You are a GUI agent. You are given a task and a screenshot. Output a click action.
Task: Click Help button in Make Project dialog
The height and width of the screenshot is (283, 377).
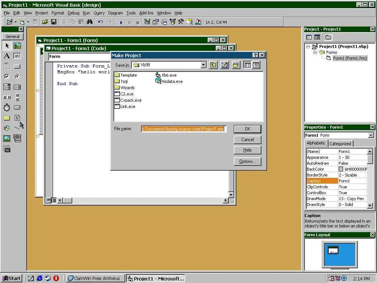[x=247, y=150]
